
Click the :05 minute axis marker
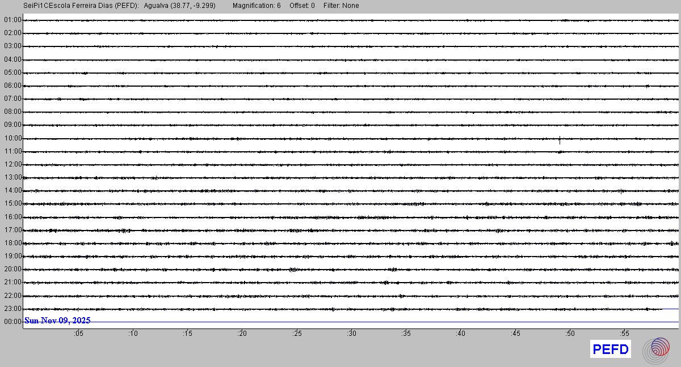[78, 334]
